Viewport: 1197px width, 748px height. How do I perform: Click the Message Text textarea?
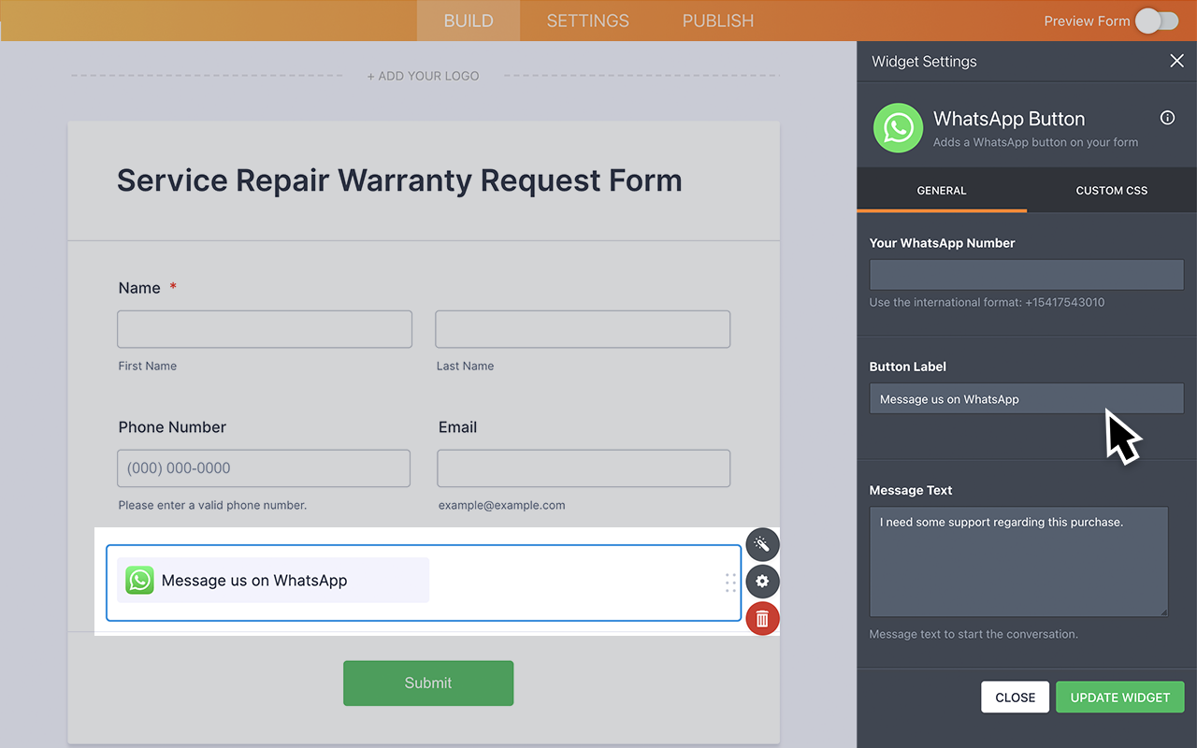(1018, 561)
